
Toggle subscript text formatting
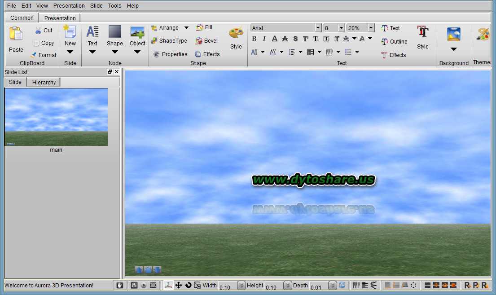316,39
